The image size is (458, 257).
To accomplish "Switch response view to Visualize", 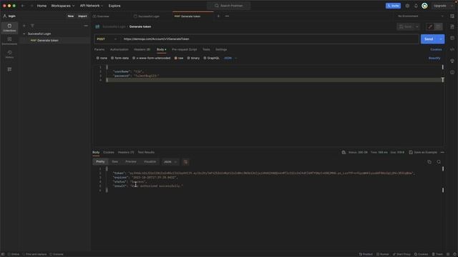I will [150, 162].
